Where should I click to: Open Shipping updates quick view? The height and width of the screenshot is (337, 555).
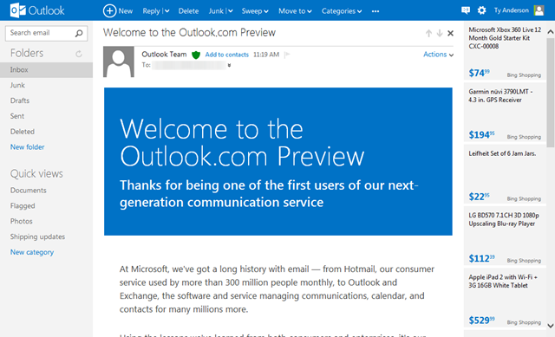point(37,237)
